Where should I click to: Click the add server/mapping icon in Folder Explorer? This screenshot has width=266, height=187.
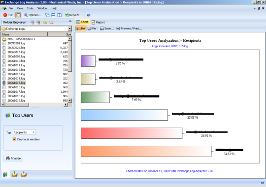pyautogui.click(x=32, y=22)
